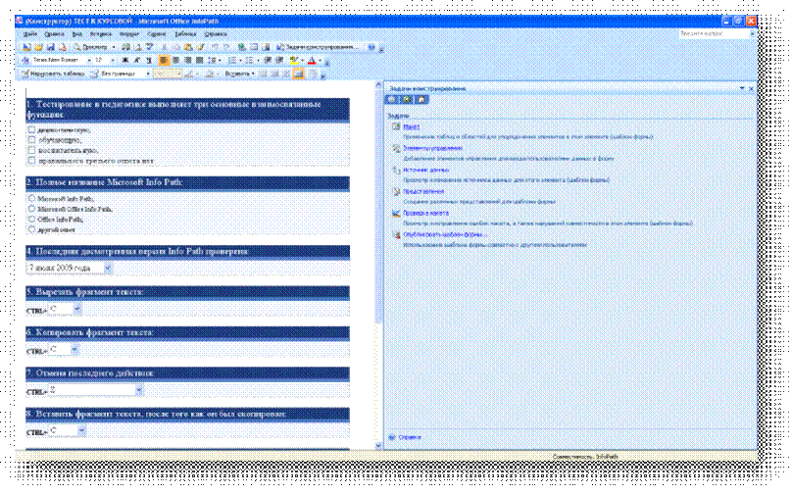Check the 'обучающую' checkbox
Viewport: 792px width, 495px height.
tap(31, 139)
